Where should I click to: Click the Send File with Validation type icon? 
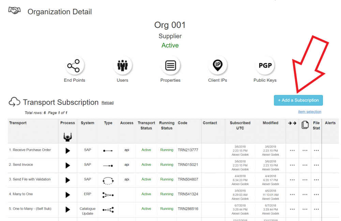tap(108, 180)
